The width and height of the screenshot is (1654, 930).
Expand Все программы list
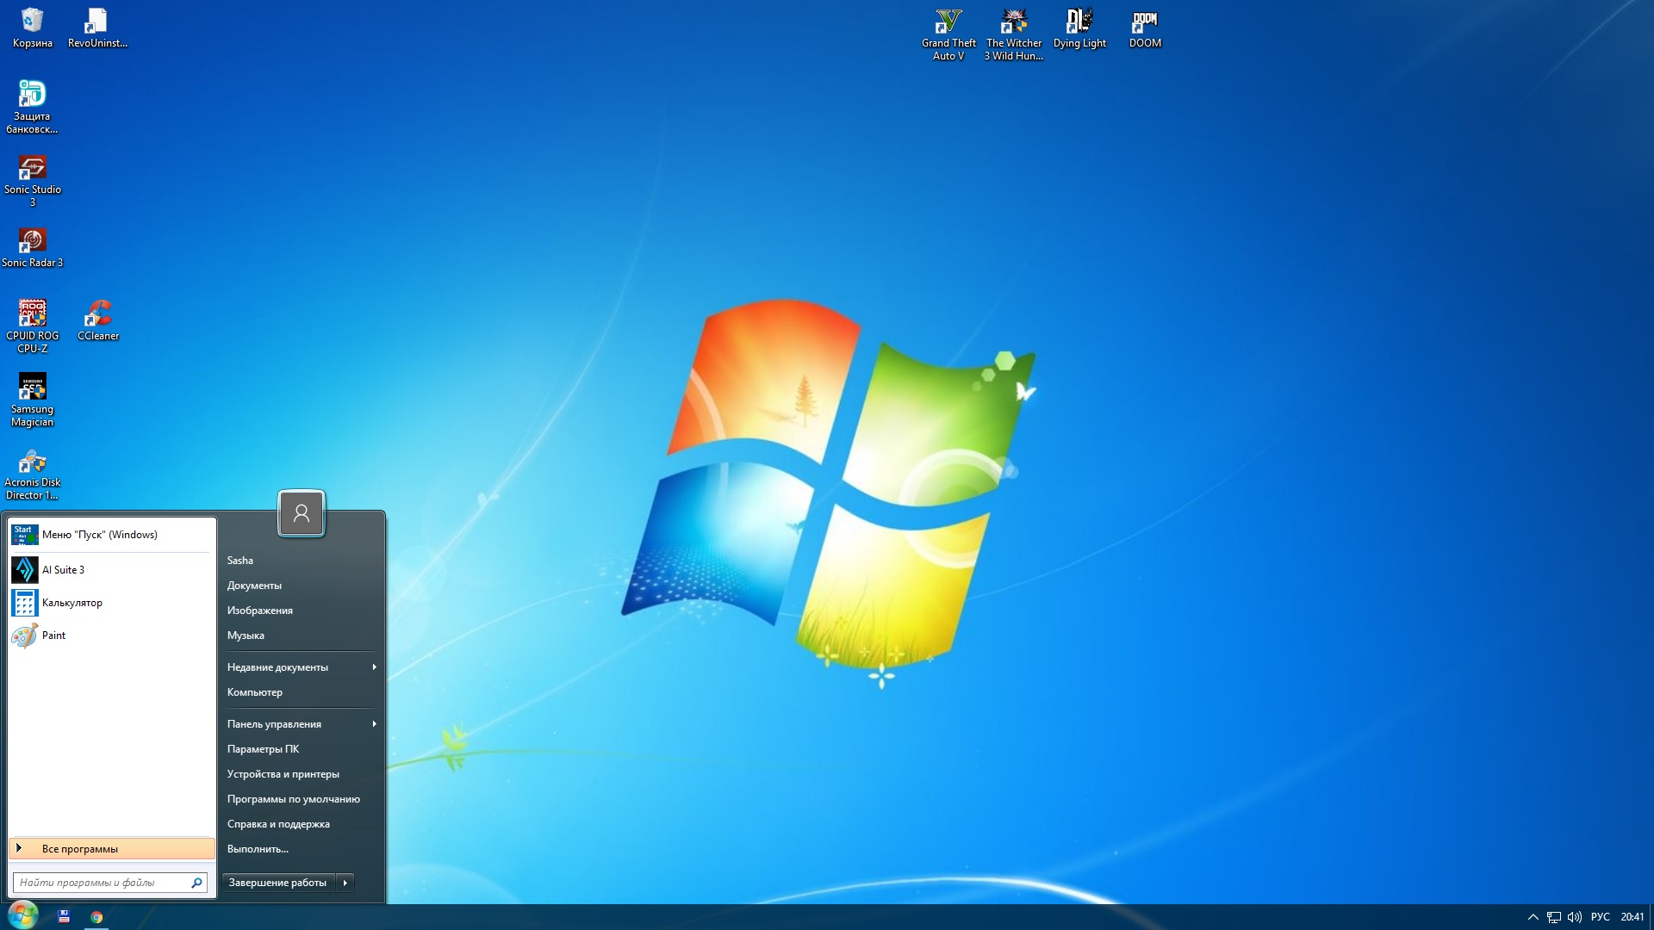(x=112, y=849)
